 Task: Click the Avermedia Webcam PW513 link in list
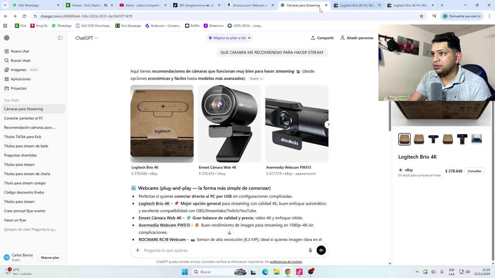[164, 225]
